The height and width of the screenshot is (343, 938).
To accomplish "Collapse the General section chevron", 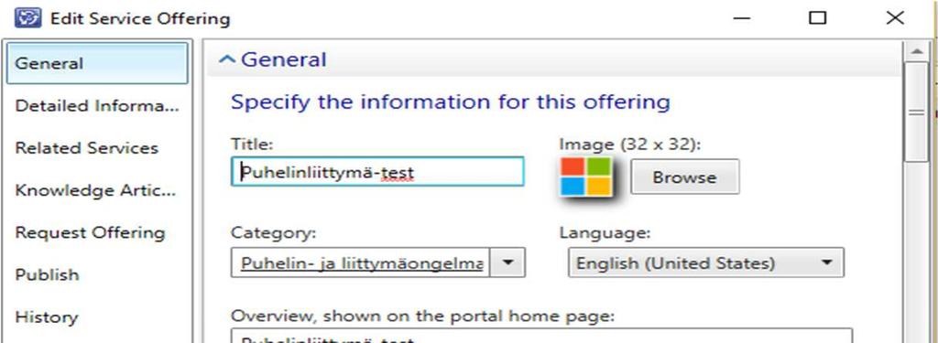I will [227, 59].
